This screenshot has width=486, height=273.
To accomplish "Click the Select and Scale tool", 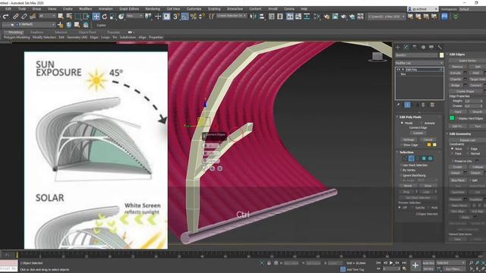I will (x=113, y=17).
